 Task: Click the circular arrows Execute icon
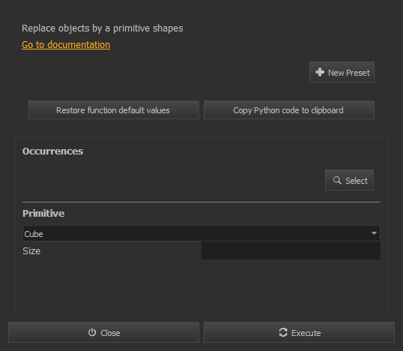point(283,332)
